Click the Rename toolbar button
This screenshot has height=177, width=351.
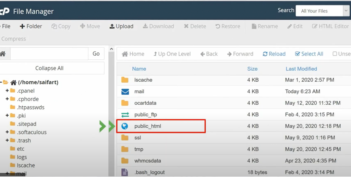265,26
